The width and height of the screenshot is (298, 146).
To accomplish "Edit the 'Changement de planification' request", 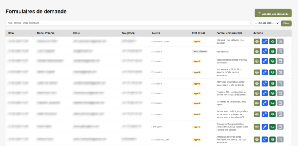I will coord(265,127).
